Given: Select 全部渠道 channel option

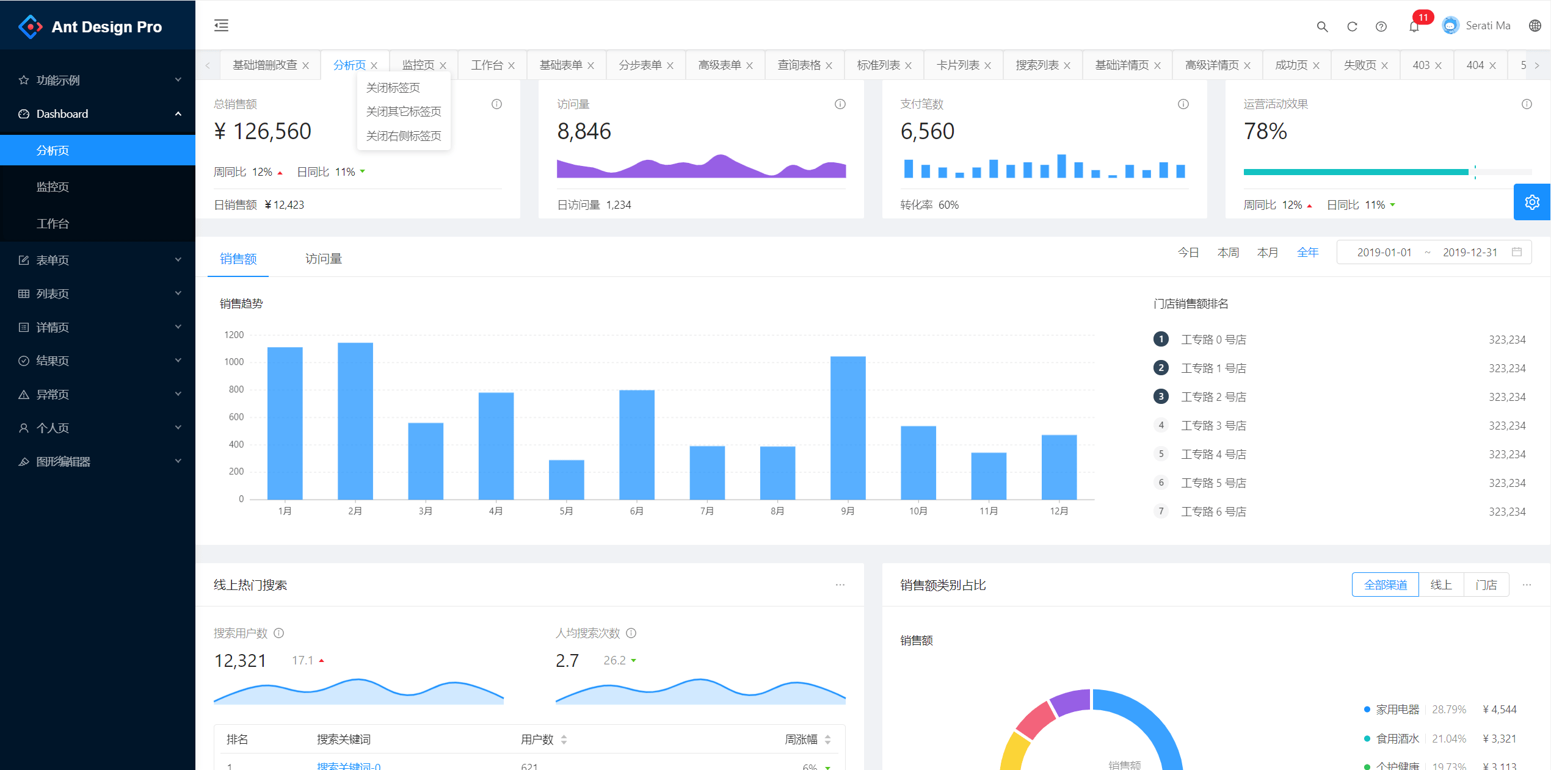Looking at the screenshot, I should click(1386, 585).
